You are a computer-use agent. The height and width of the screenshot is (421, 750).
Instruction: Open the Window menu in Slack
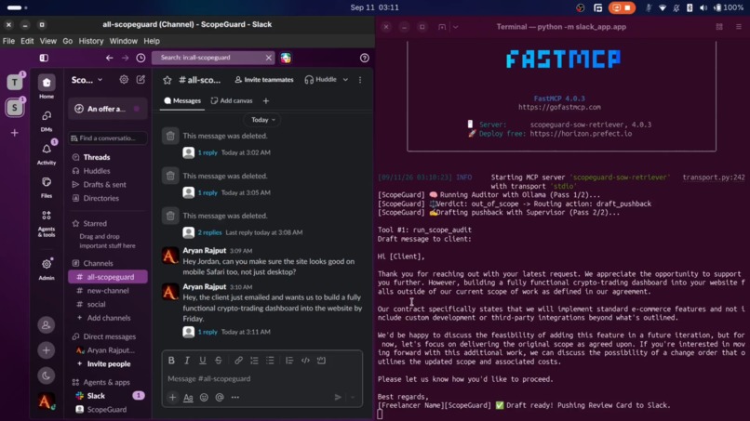point(124,41)
